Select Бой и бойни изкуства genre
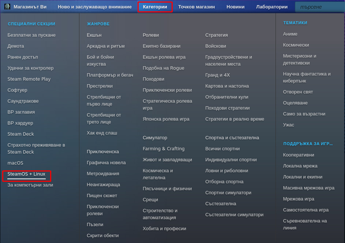345x243 pixels. (100, 60)
